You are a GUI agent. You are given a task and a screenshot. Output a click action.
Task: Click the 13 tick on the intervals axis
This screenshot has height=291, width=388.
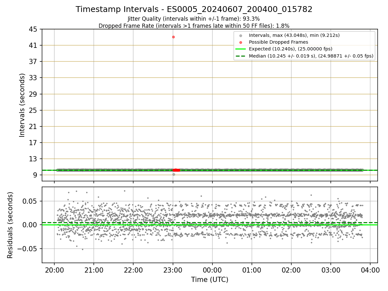click(33, 159)
